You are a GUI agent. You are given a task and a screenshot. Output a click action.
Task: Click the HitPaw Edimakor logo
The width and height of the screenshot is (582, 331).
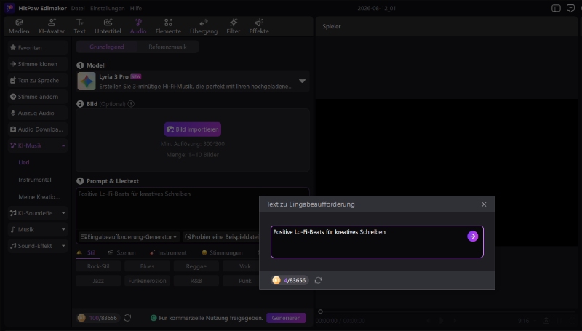point(9,8)
